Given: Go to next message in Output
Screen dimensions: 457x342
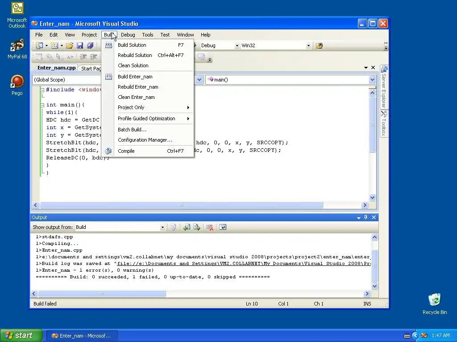Looking at the screenshot, I should click(x=197, y=227).
